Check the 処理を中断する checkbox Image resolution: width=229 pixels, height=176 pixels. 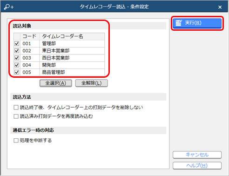point(16,141)
